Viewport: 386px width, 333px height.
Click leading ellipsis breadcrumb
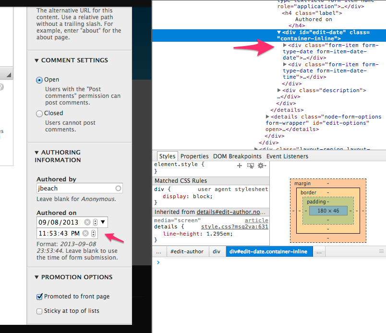point(159,251)
